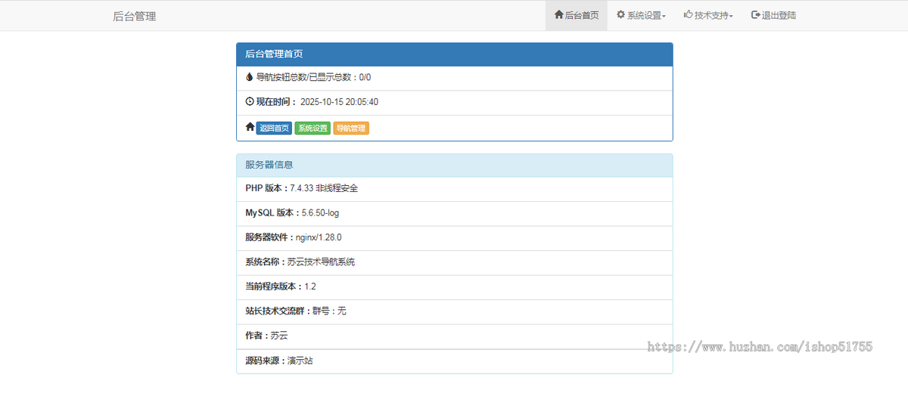Viewport: 908px width, 415px height.
Task: Click the 服务器软件 nginx/1.28.0 row
Action: point(454,238)
